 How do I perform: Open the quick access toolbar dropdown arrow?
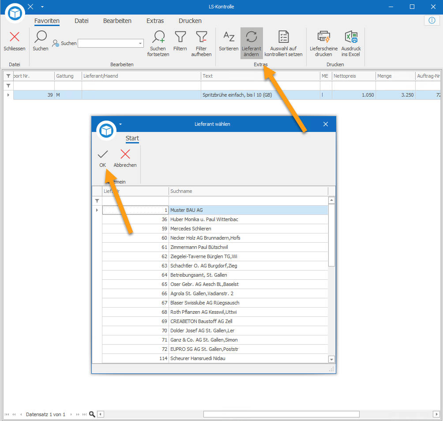[42, 7]
